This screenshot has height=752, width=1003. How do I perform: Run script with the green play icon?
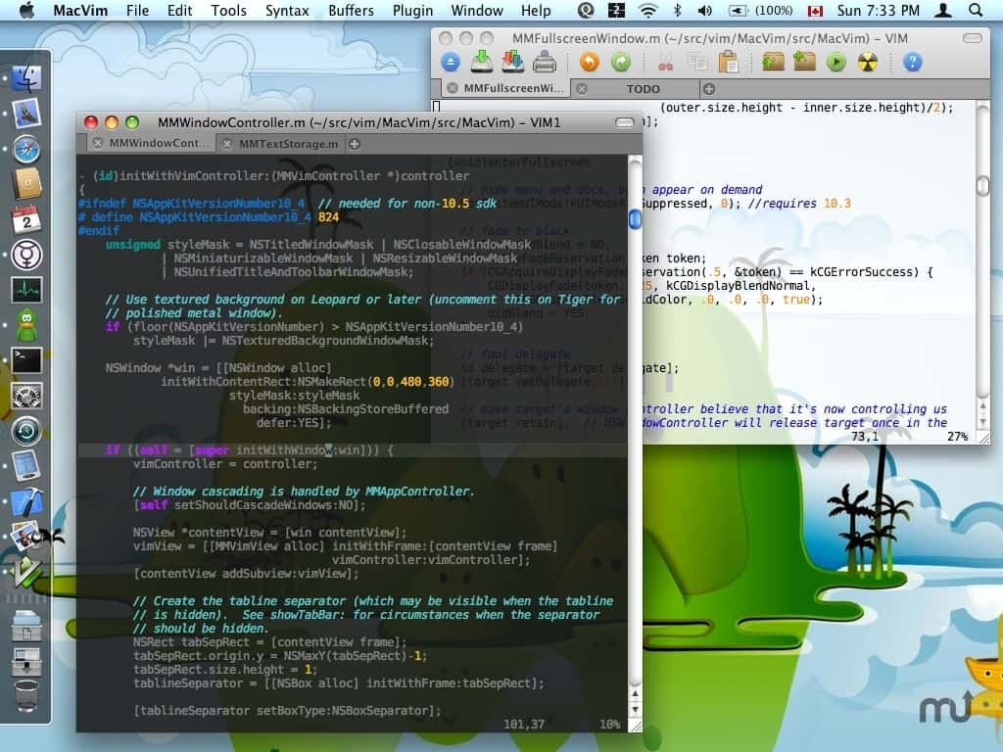click(x=836, y=63)
